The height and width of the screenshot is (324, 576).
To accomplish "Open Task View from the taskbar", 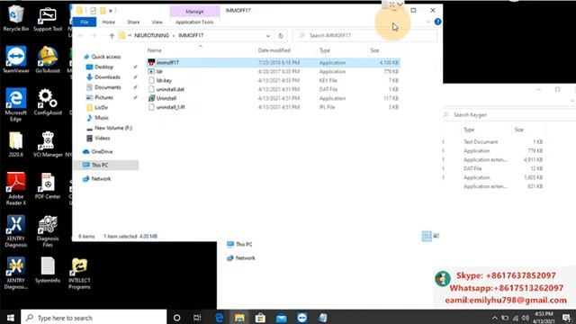I will coord(197,318).
